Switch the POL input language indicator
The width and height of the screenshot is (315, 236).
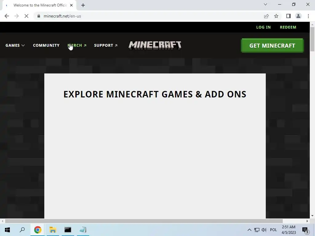273,230
